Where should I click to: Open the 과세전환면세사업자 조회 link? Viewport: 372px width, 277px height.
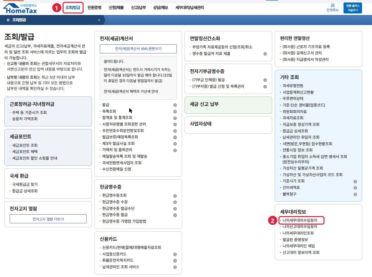click(122, 163)
